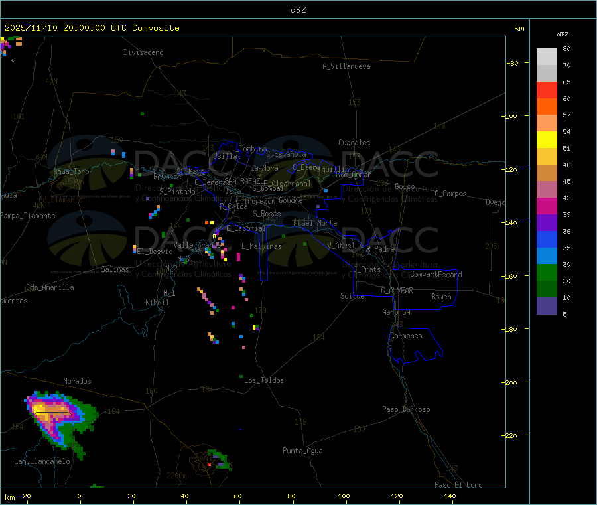Image resolution: width=597 pixels, height=505 pixels.
Task: Click the 'Guico' location label
Action: click(405, 186)
